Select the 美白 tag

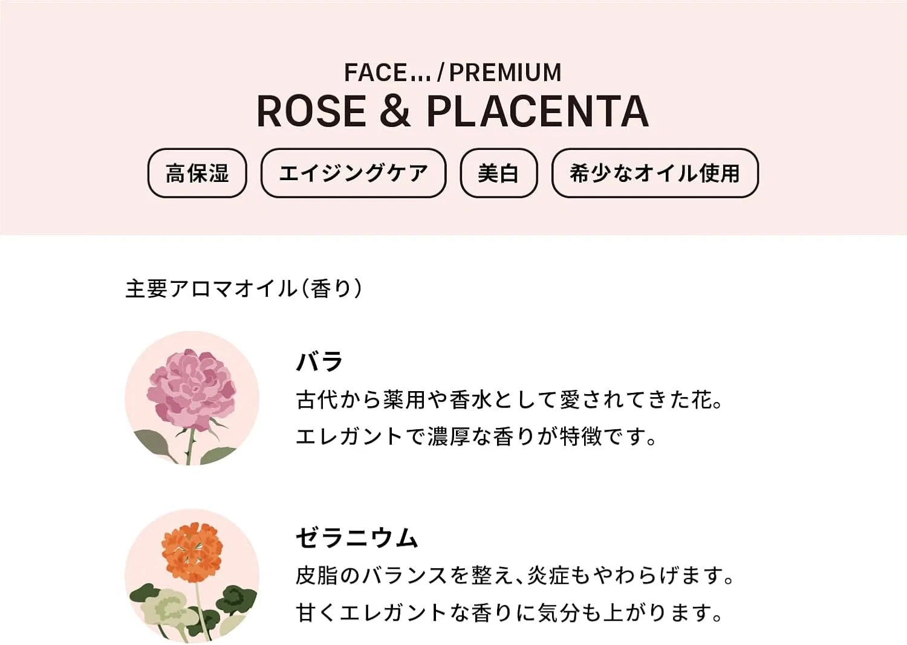pyautogui.click(x=499, y=173)
